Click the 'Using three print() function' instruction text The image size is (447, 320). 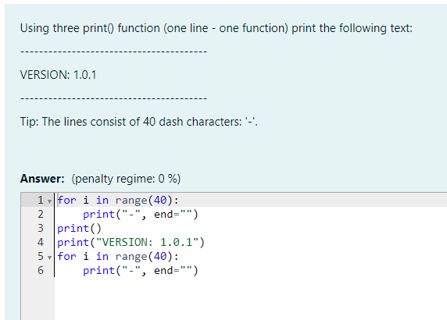(x=216, y=28)
